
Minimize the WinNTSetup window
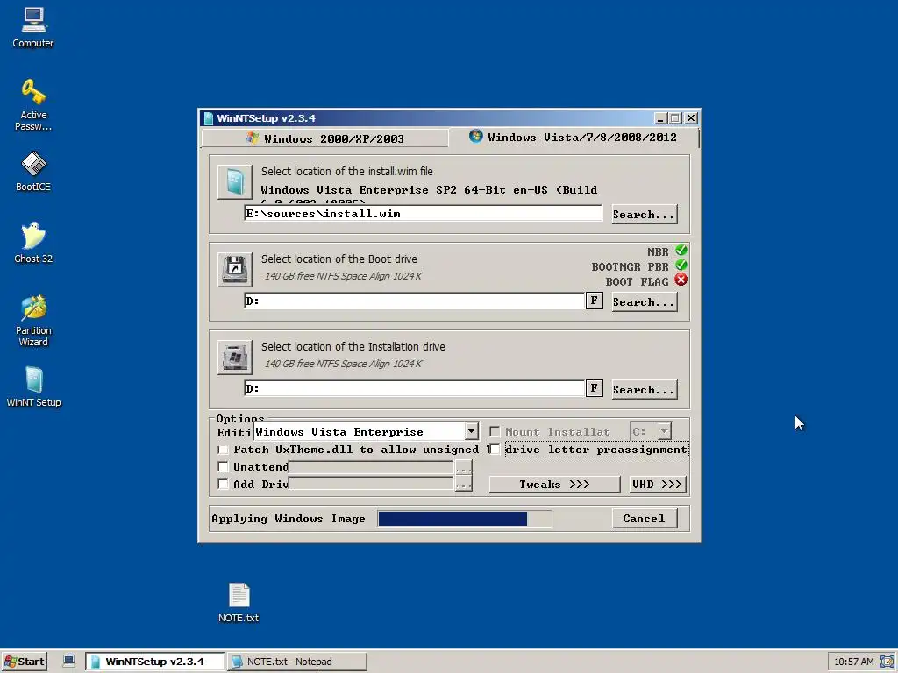click(x=659, y=118)
